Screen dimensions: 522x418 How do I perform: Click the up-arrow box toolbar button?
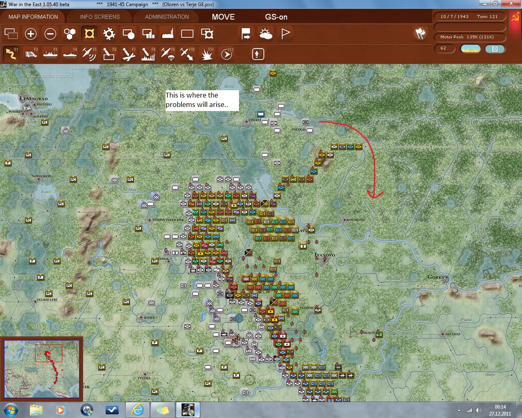(258, 54)
